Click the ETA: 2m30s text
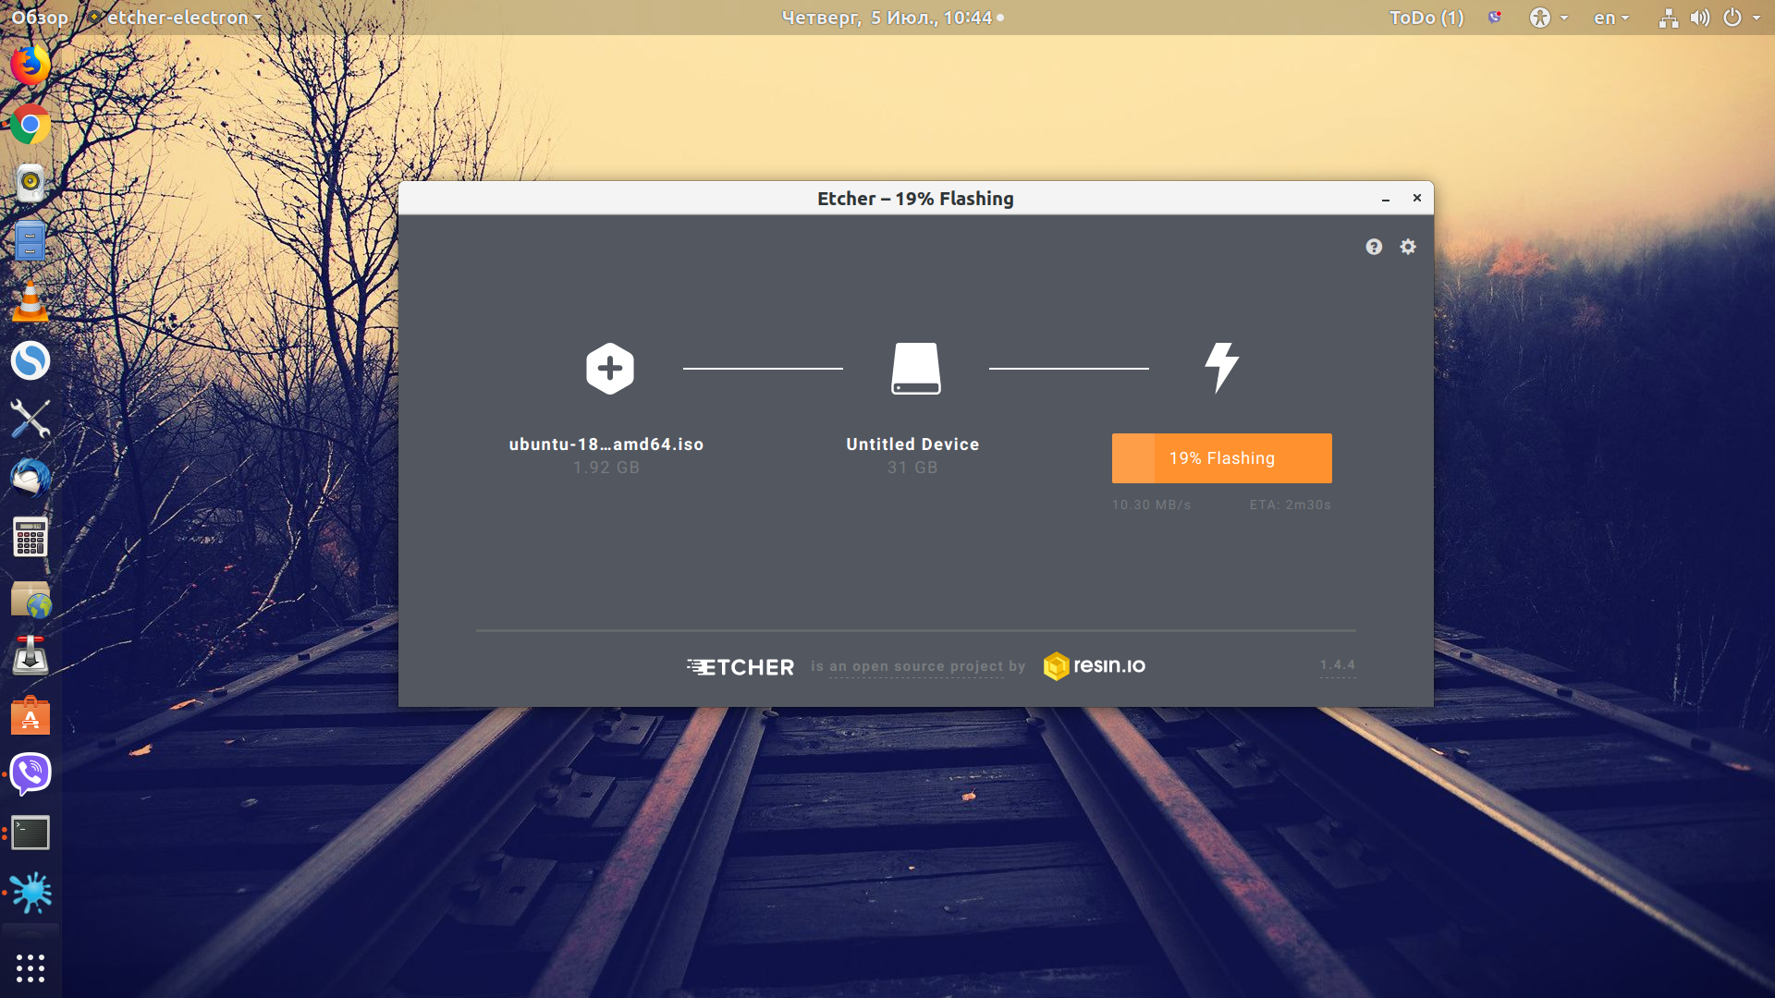Viewport: 1775px width, 998px height. (1291, 505)
